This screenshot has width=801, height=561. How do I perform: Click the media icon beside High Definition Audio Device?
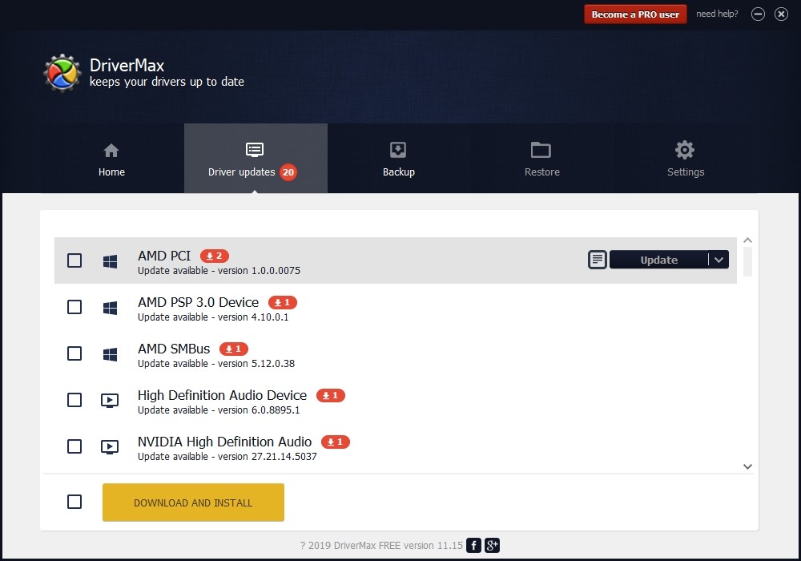tap(110, 401)
